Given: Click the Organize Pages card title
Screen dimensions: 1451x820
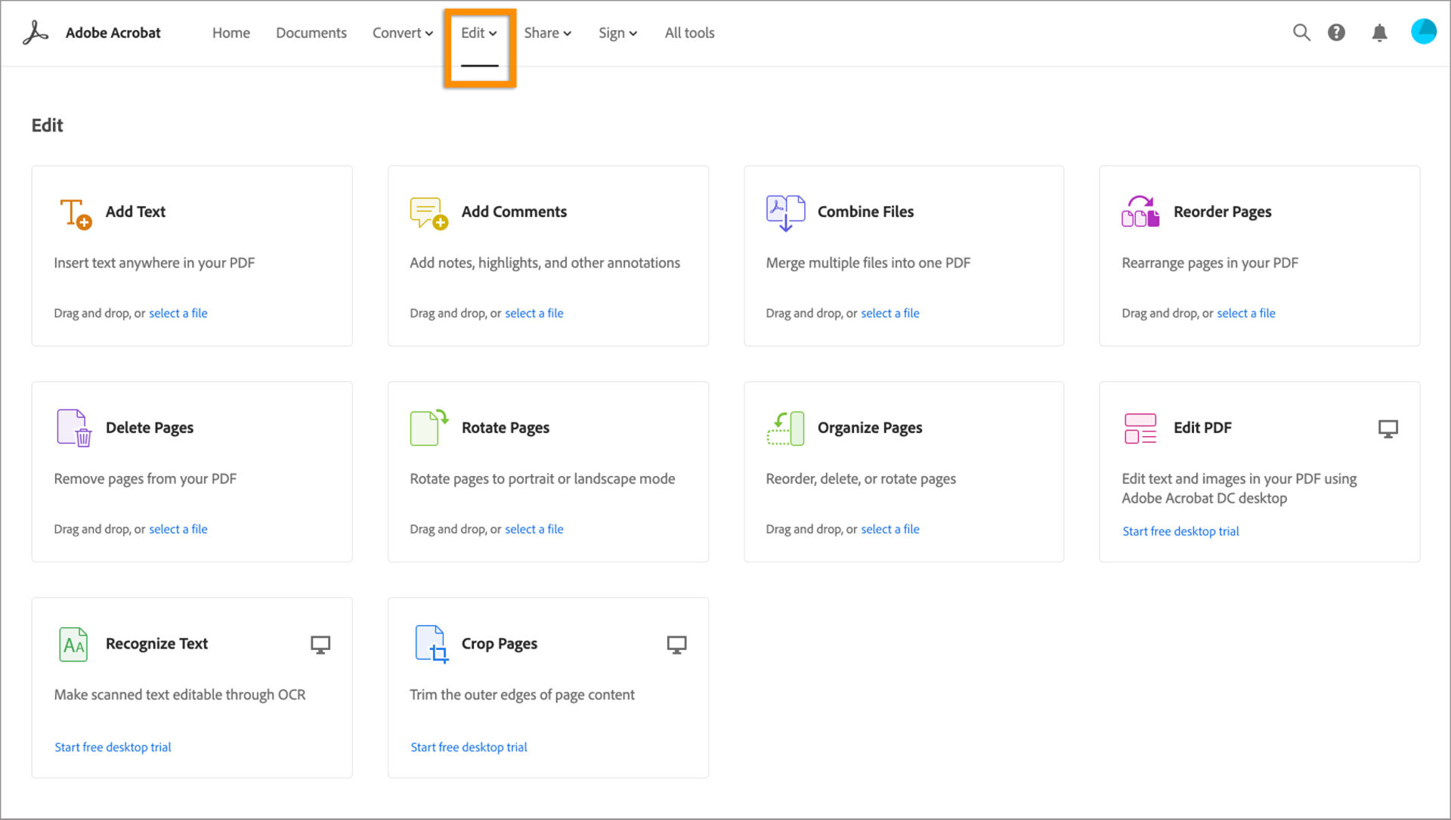Looking at the screenshot, I should point(870,428).
